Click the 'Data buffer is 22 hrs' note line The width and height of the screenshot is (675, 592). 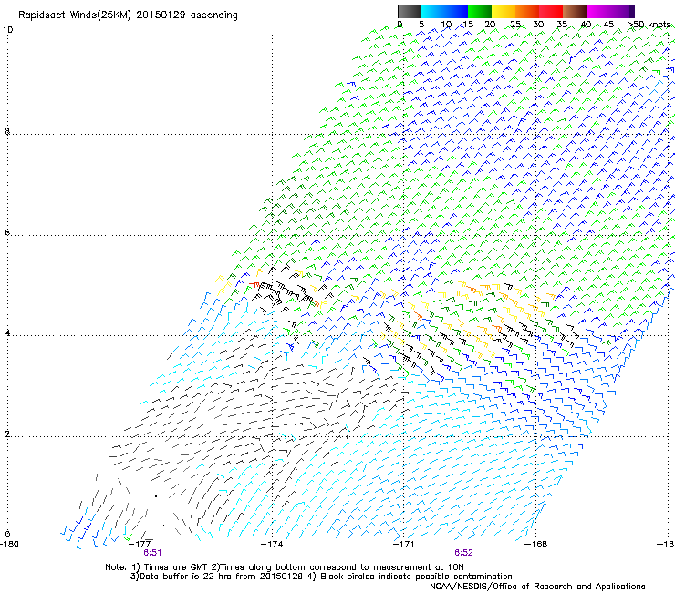click(x=321, y=577)
